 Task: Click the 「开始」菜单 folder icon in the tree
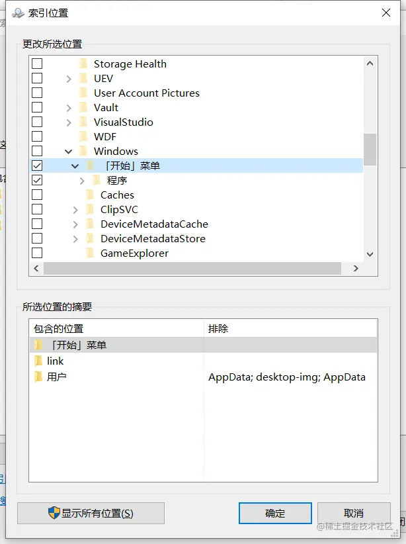[x=89, y=165]
